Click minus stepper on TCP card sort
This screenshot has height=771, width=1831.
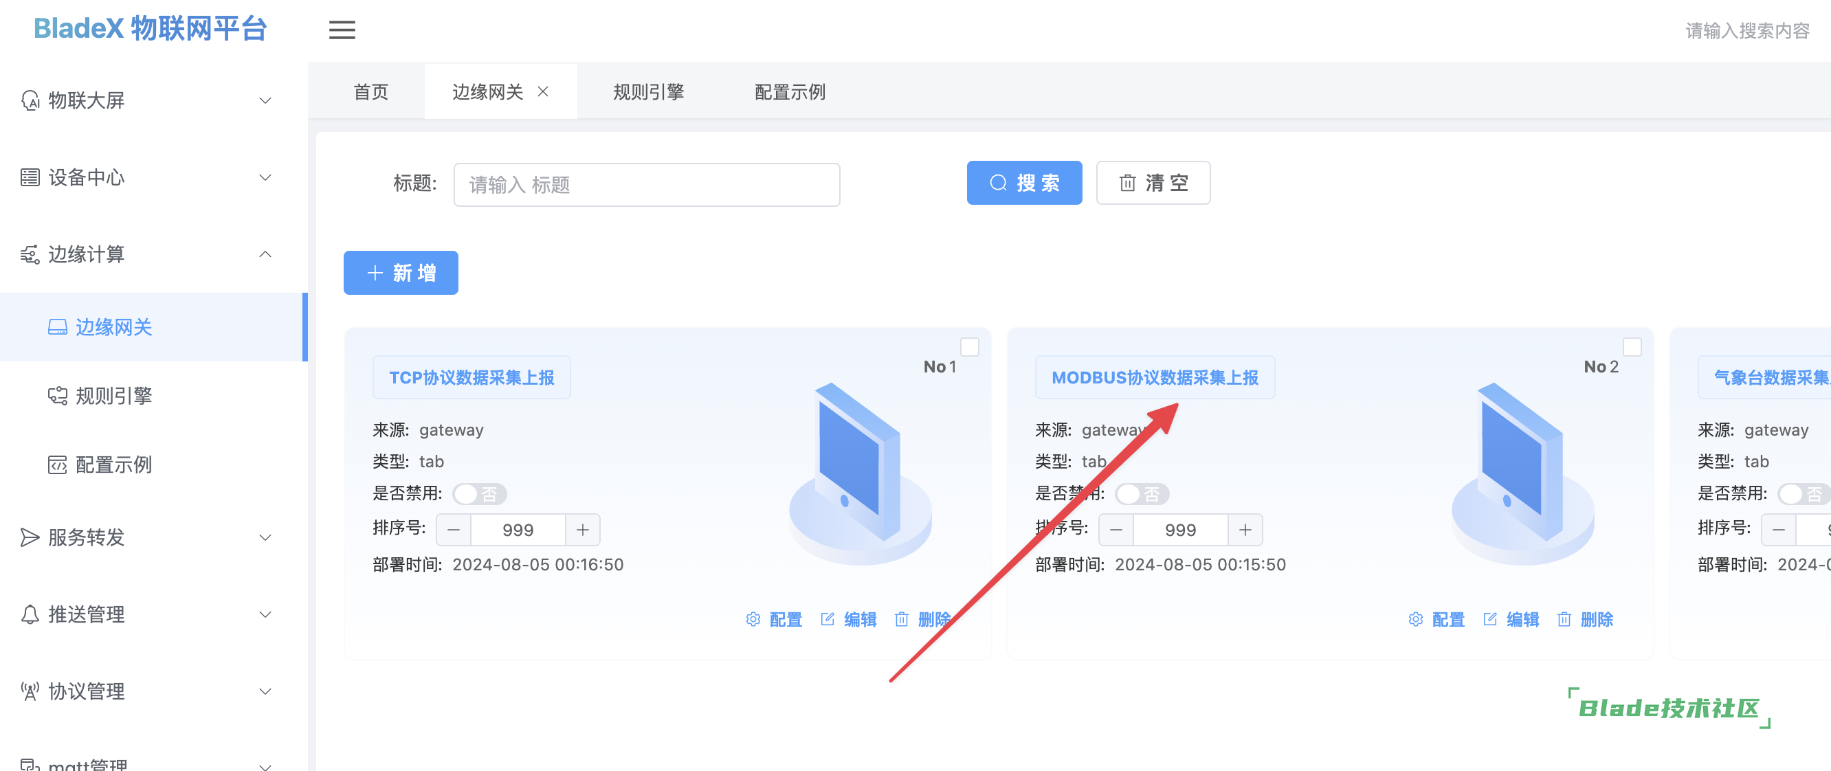(x=454, y=529)
